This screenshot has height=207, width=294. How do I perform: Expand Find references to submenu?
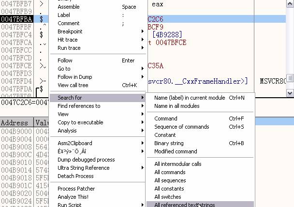click(98, 106)
